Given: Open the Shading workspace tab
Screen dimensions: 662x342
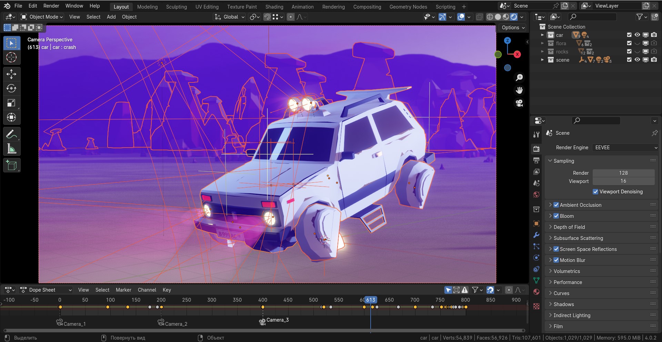Looking at the screenshot, I should point(274,7).
